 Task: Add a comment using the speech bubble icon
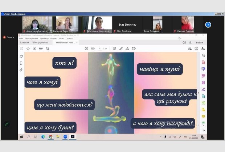tap(114, 48)
